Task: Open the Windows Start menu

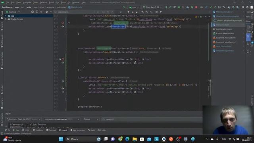Action: tap(61, 139)
